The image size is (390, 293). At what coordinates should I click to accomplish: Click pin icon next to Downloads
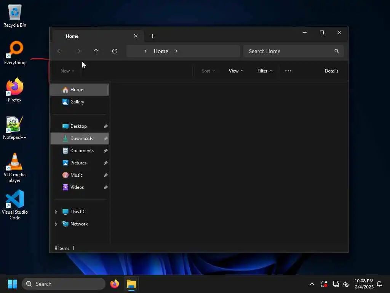click(106, 138)
